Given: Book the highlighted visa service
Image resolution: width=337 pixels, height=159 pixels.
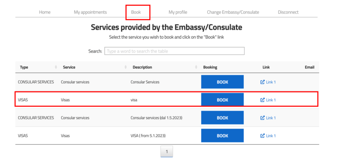Looking at the screenshot, I should 222,99.
